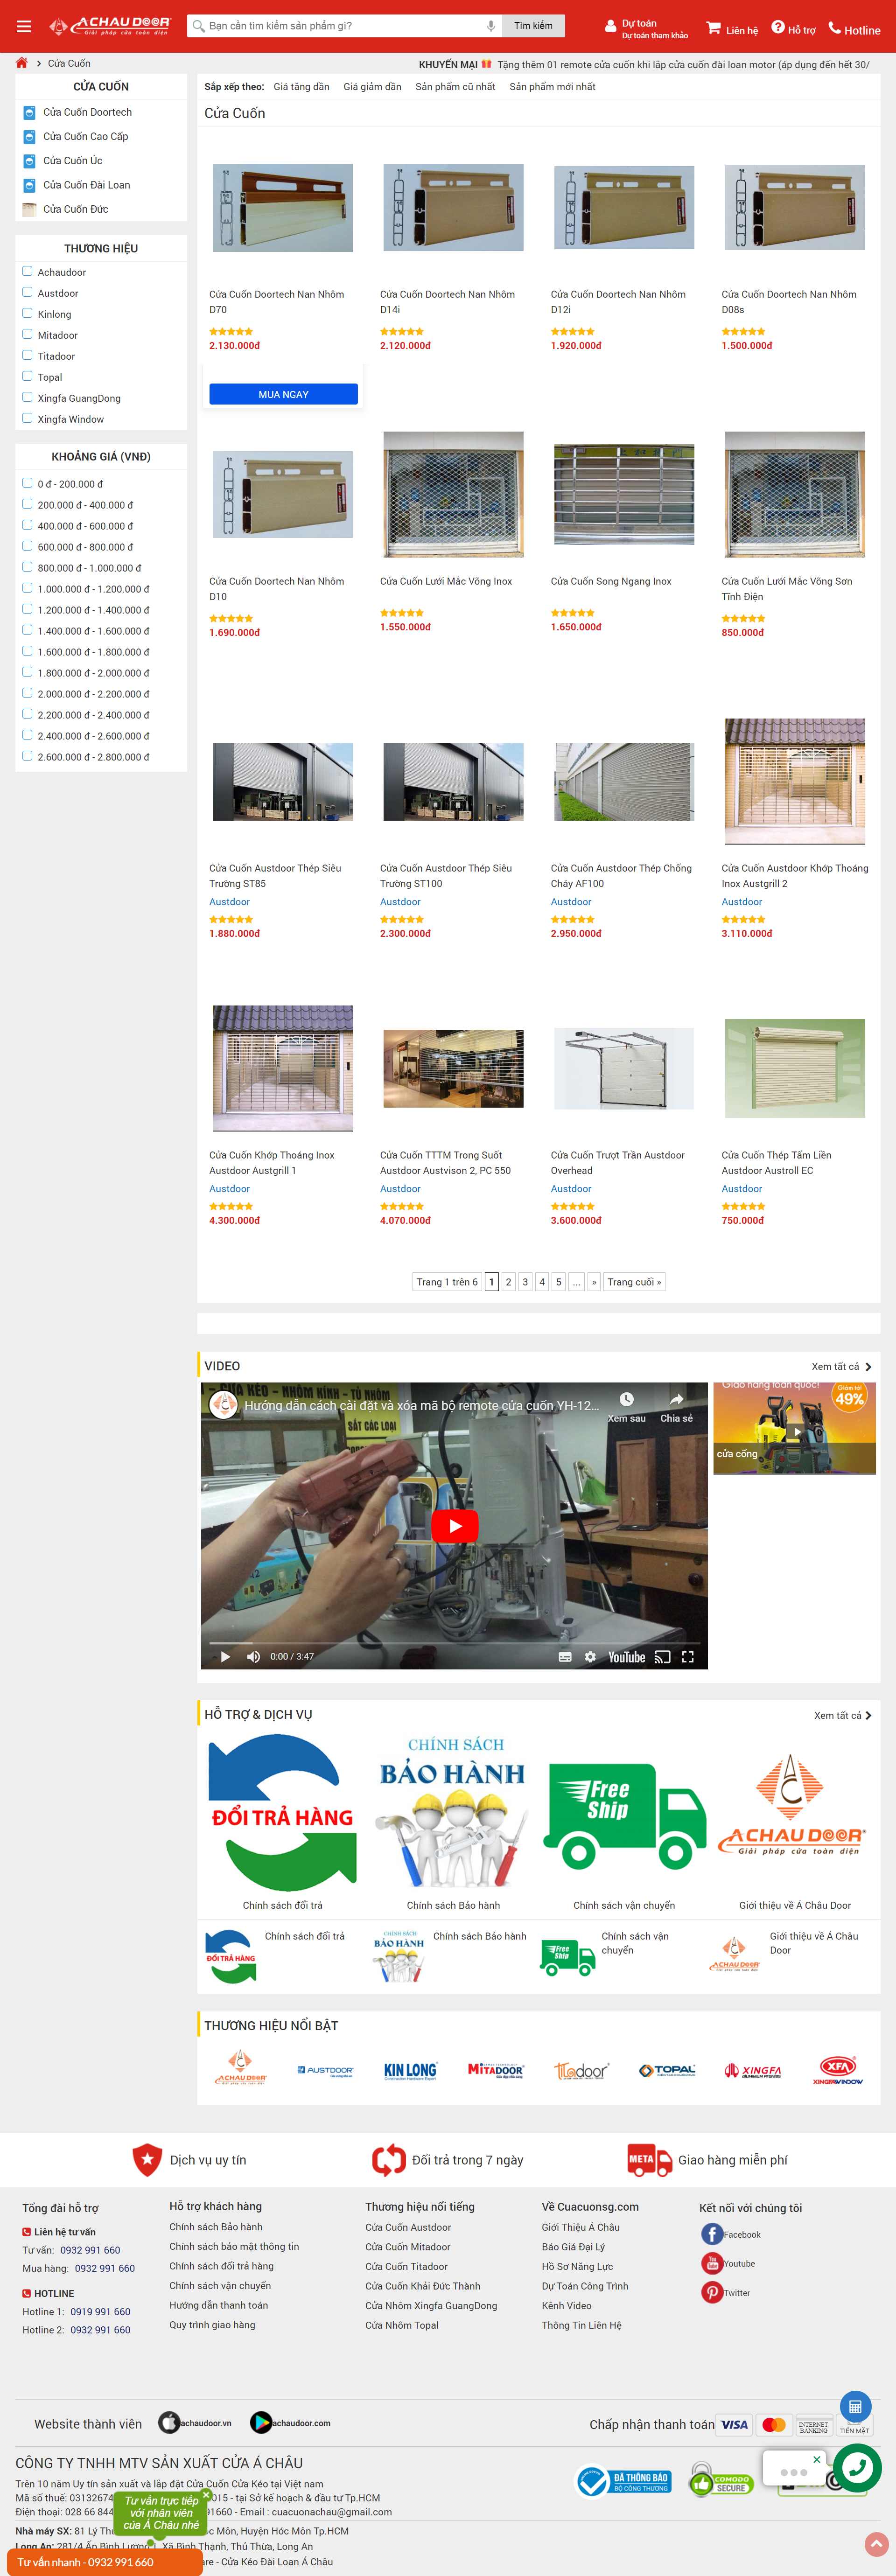
Task: Check price range 1.000.000 đ - 1.200.000 đ
Action: [28, 588]
